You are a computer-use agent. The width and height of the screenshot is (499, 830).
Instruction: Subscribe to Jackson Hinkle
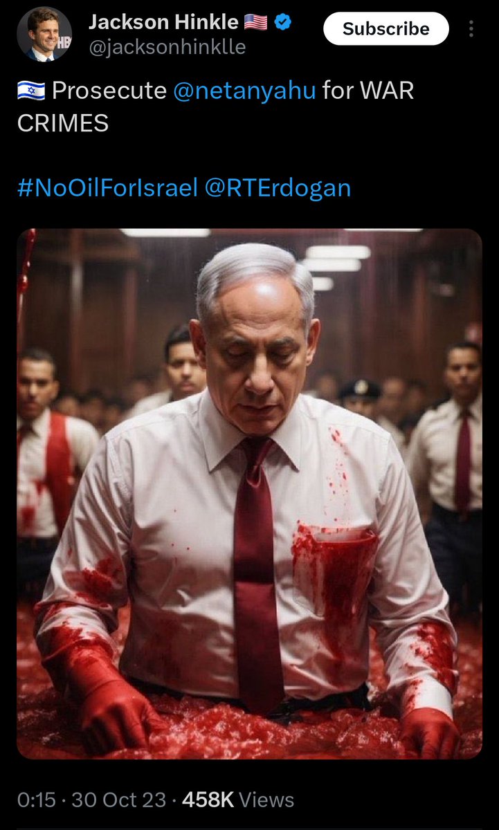tap(386, 29)
